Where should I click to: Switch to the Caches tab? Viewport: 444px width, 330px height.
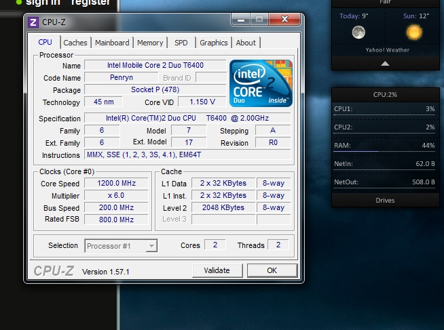pyautogui.click(x=75, y=43)
